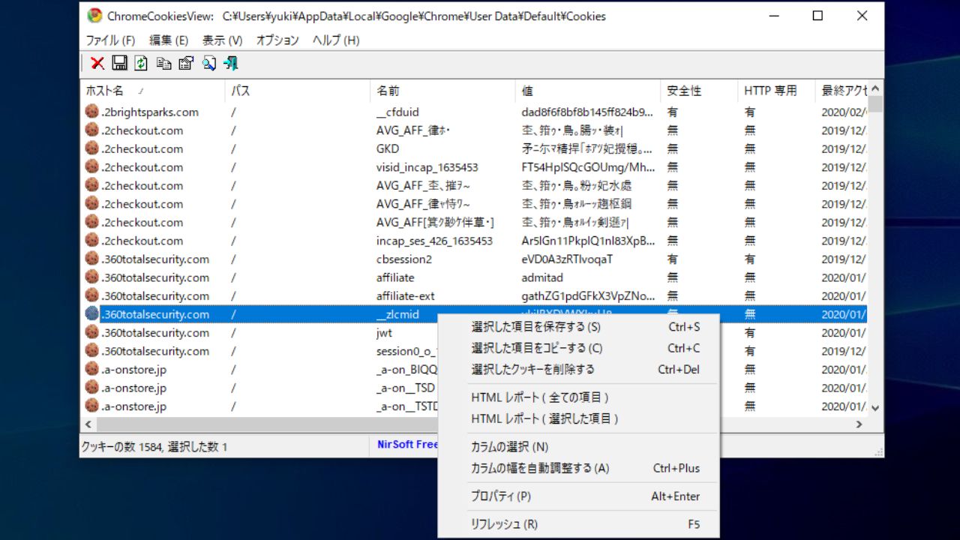Click the cookie icon of the affiliate-ext row
Image resolution: width=960 pixels, height=540 pixels.
click(x=91, y=295)
